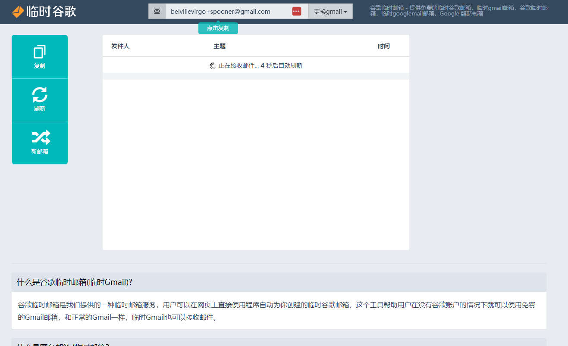Click the 刷新 refresh icon in sidebar

(40, 95)
